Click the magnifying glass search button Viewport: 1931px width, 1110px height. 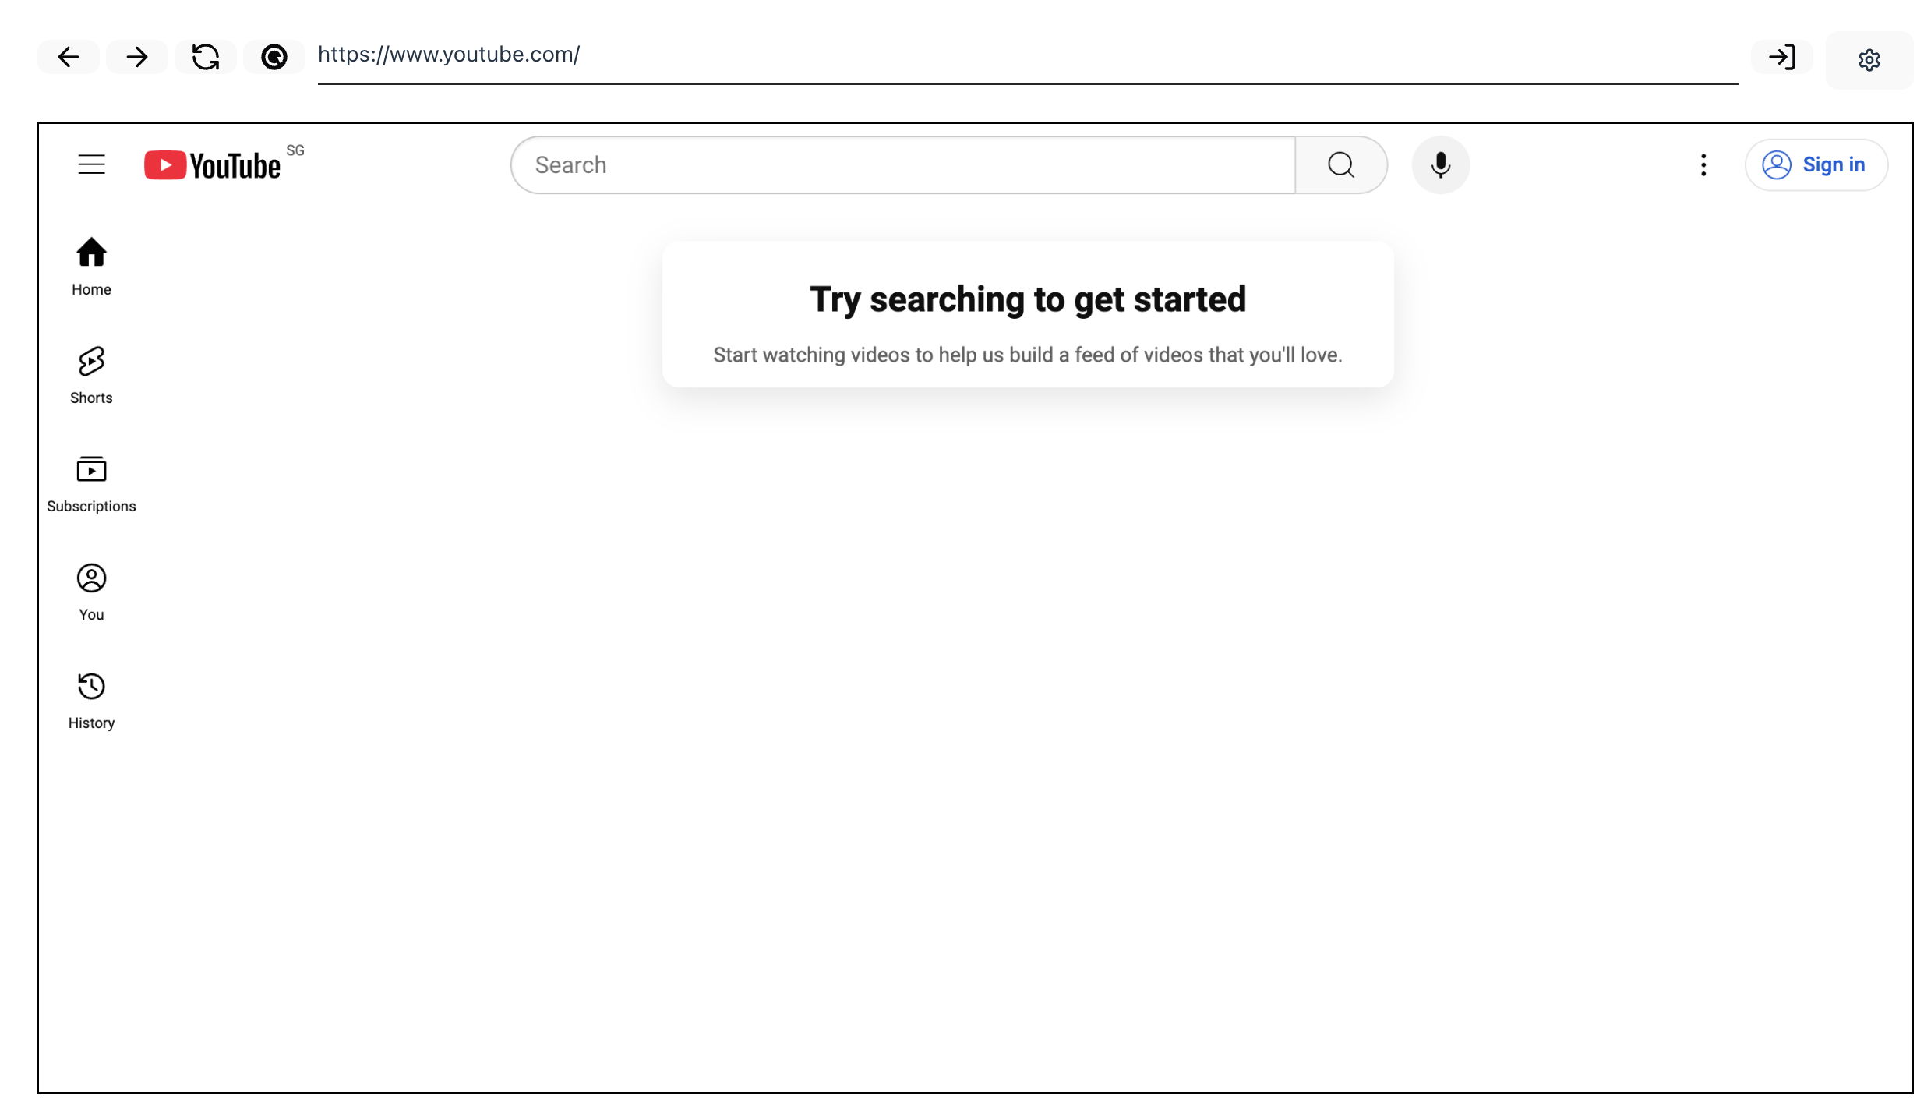click(x=1340, y=164)
